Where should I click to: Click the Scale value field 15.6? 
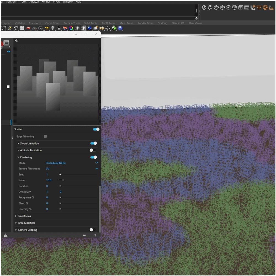(49, 180)
